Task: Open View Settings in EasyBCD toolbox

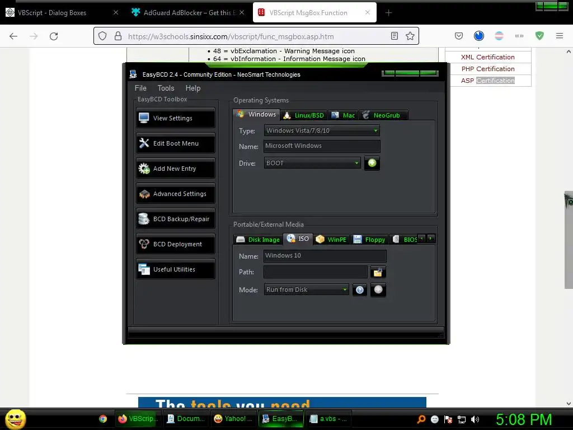Action: 175,118
